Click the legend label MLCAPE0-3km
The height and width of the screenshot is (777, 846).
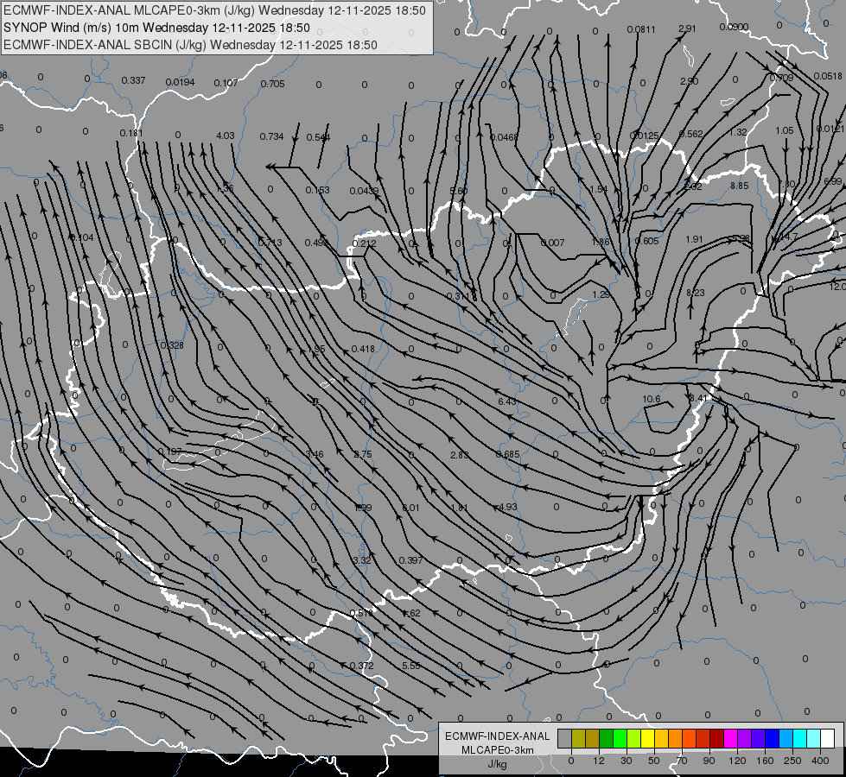(498, 749)
